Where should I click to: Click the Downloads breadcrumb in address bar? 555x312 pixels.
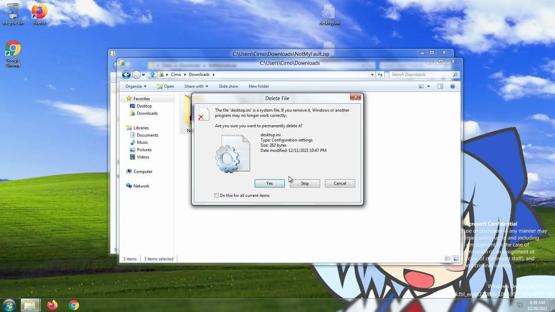199,75
